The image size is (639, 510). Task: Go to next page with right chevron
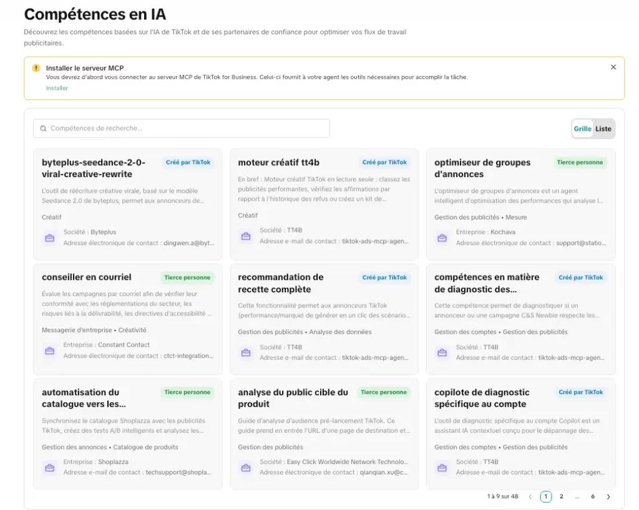608,496
